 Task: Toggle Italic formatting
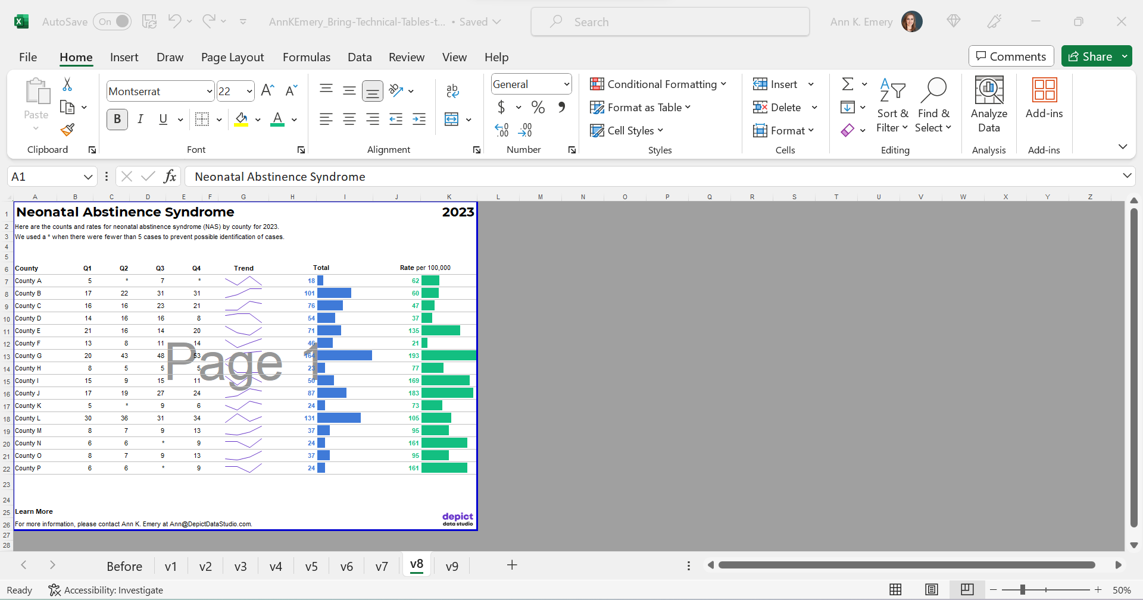pos(140,119)
